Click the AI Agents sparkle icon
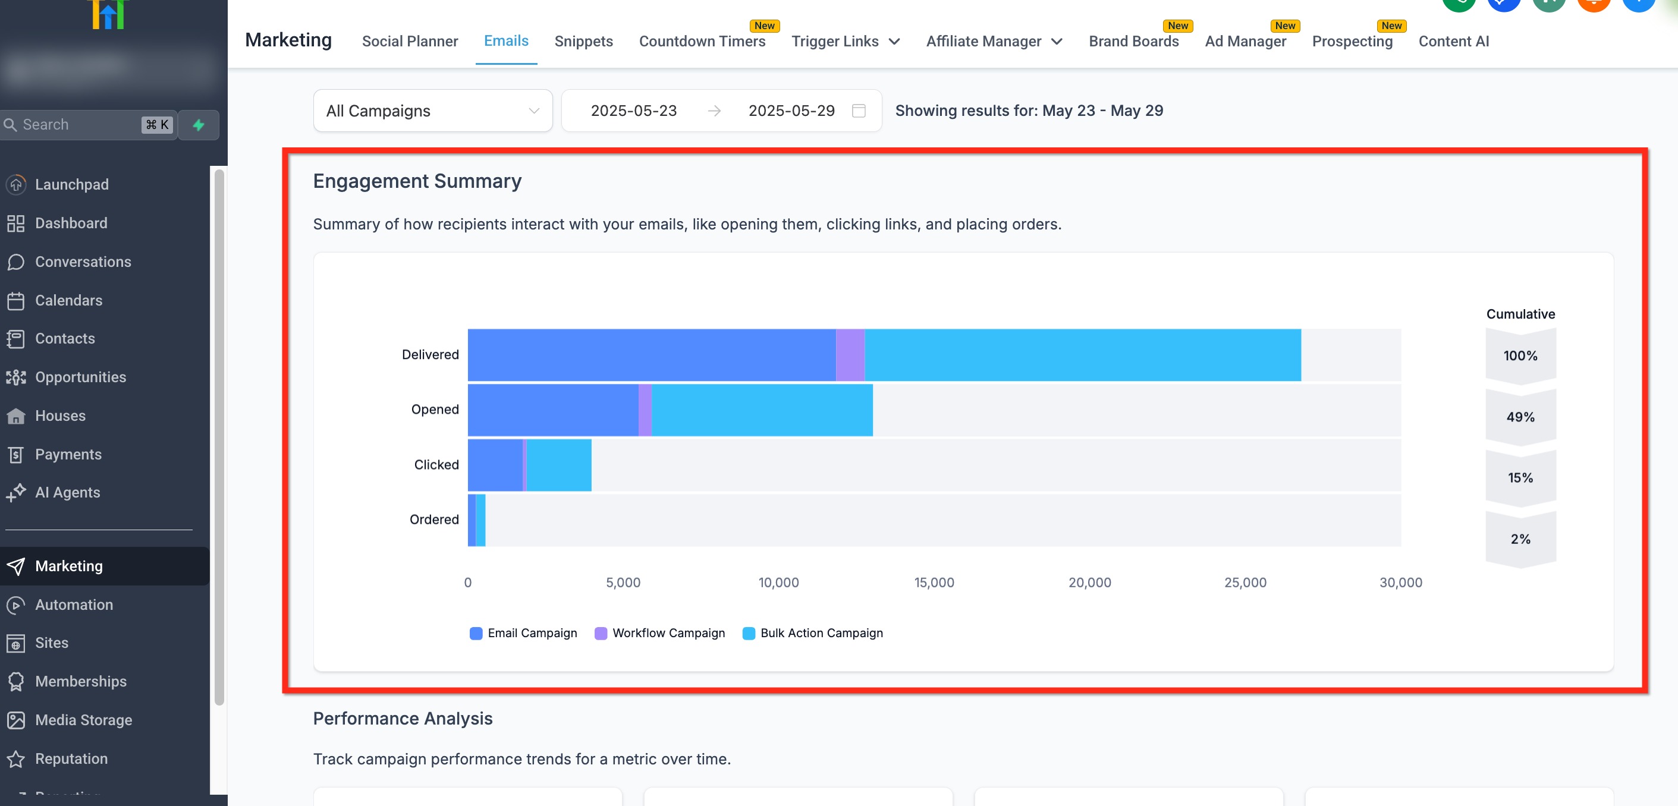Image resolution: width=1678 pixels, height=806 pixels. point(15,492)
